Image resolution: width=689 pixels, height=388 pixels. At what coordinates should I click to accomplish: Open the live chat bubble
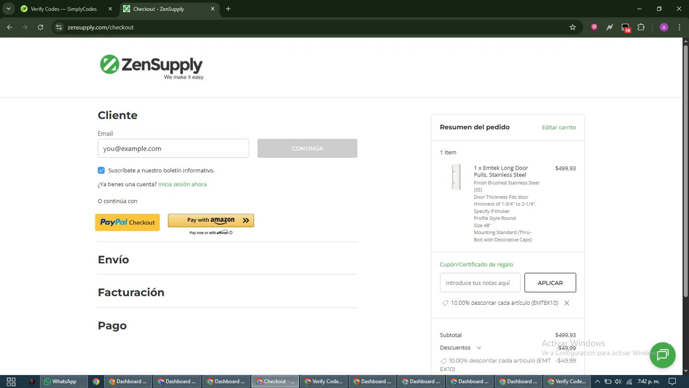pos(662,355)
